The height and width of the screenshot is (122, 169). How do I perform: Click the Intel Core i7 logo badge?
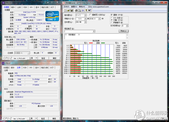click(52, 16)
